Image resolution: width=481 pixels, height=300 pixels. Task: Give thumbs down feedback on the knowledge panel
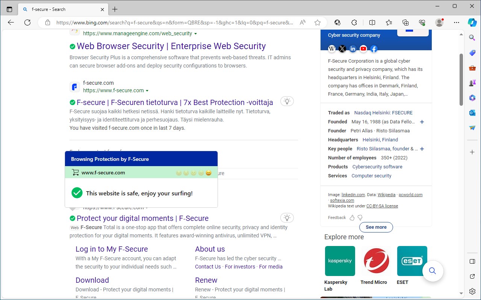[360, 217]
